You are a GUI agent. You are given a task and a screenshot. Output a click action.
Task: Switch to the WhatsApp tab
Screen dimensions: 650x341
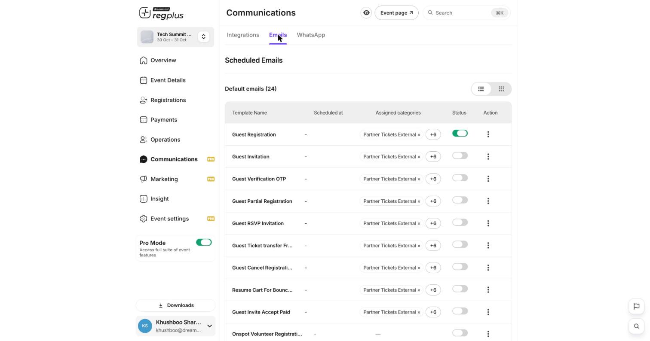coord(311,35)
